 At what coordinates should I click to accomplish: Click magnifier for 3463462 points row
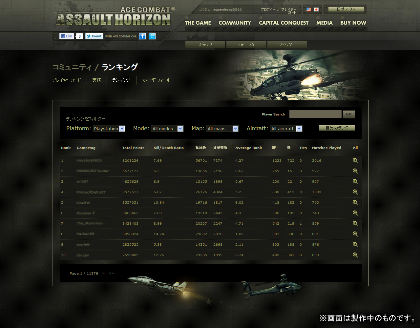pyautogui.click(x=355, y=213)
